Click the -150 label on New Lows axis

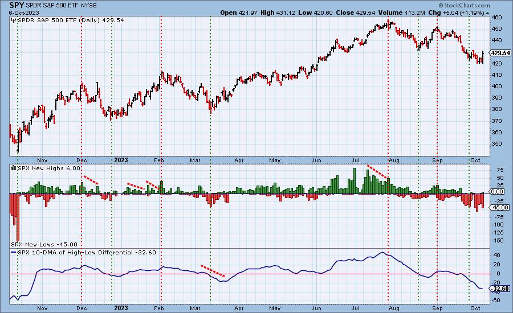pos(498,241)
